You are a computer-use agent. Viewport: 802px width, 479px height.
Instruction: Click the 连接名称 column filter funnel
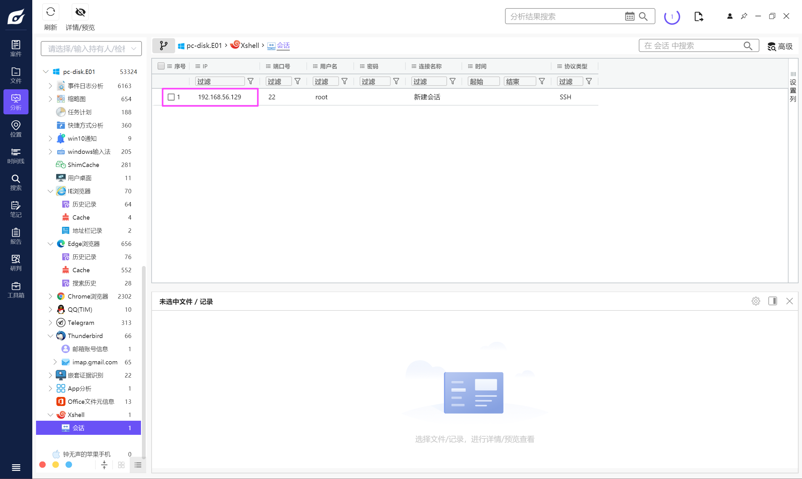[452, 81]
